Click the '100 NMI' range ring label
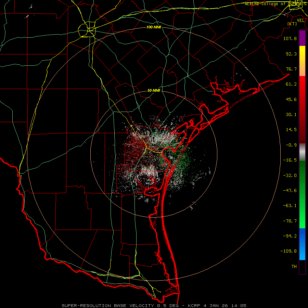The height and width of the screenshot is (308, 308). pos(154,27)
